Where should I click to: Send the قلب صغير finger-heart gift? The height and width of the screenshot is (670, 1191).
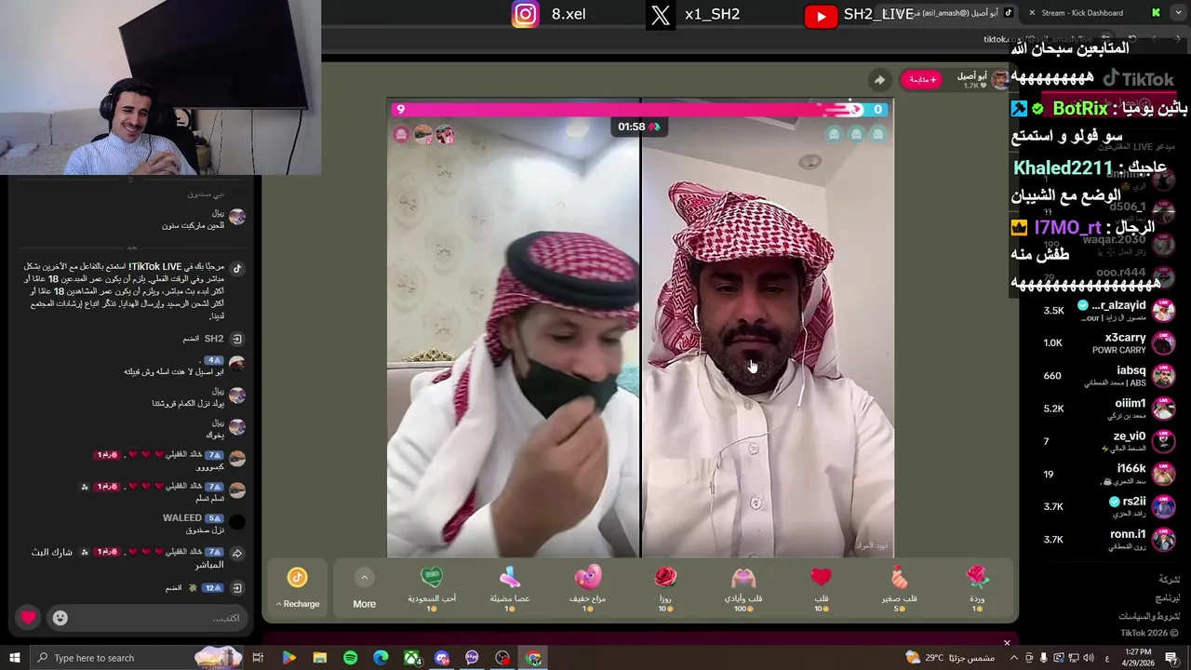pyautogui.click(x=899, y=587)
